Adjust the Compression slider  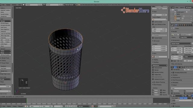(182, 100)
